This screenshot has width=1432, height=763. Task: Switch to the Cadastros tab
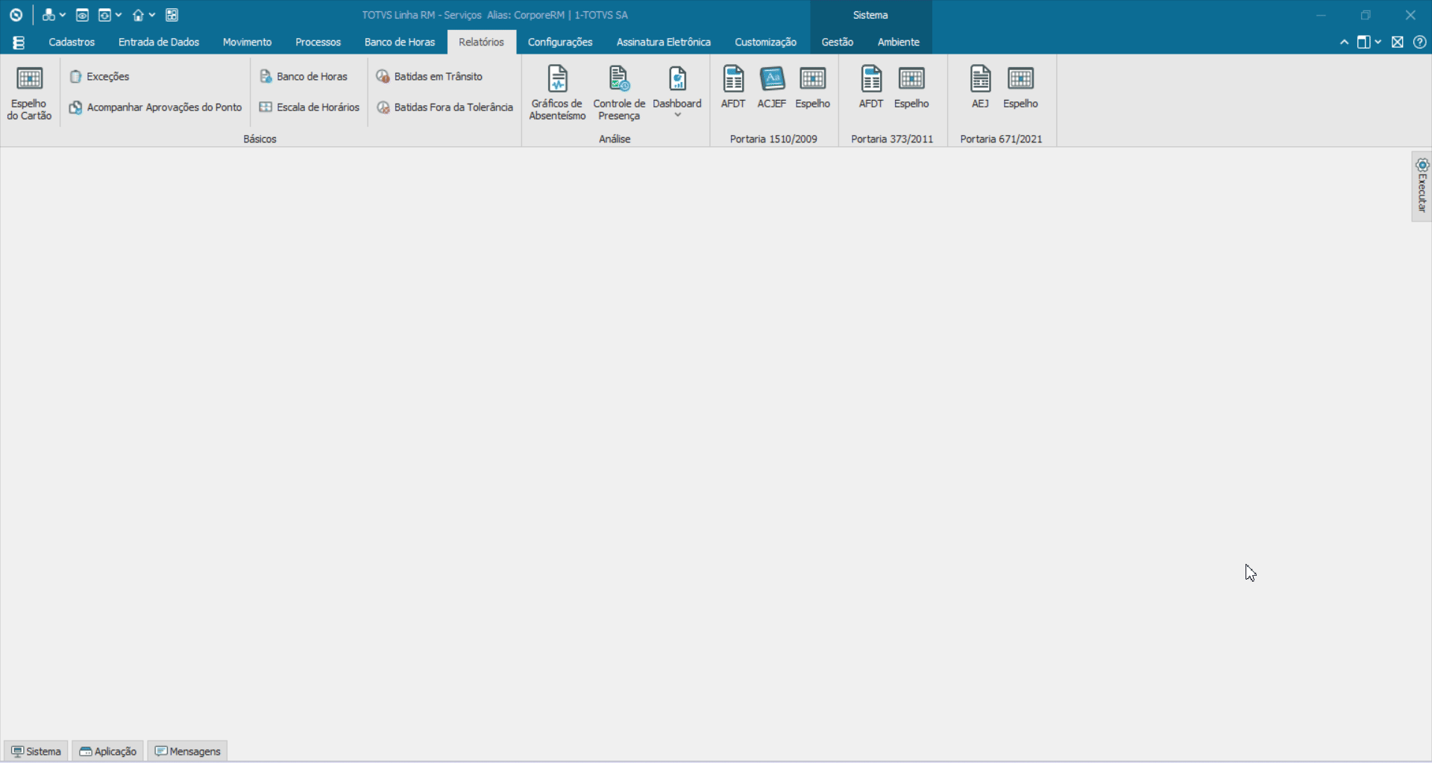pos(72,43)
